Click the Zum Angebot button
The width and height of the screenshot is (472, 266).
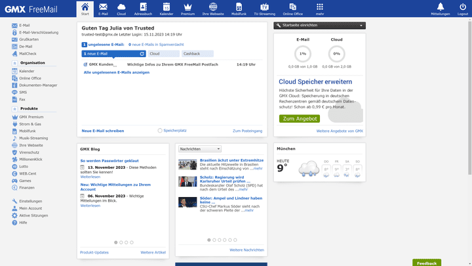[300, 118]
